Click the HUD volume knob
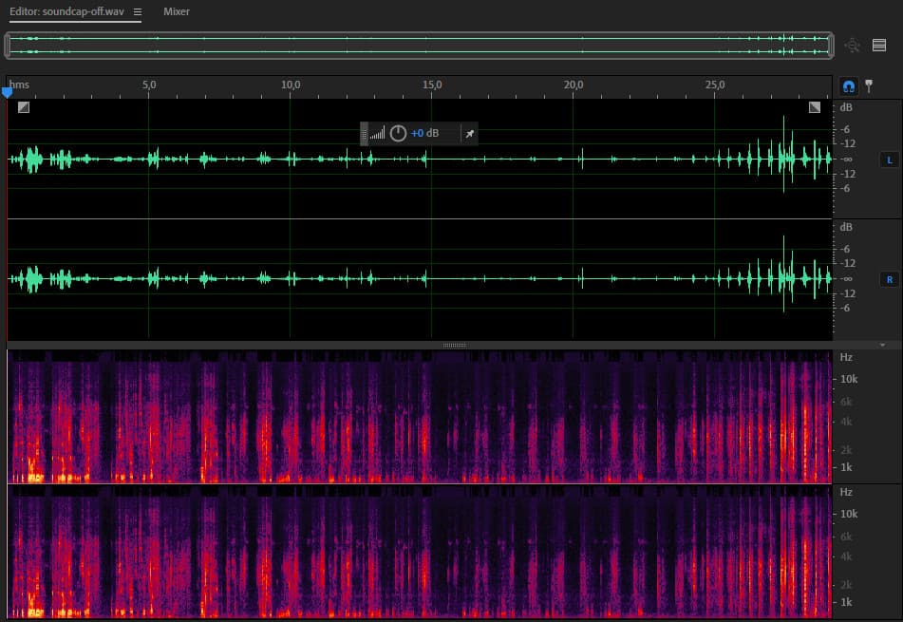Screen dimensions: 903x622 tap(398, 134)
